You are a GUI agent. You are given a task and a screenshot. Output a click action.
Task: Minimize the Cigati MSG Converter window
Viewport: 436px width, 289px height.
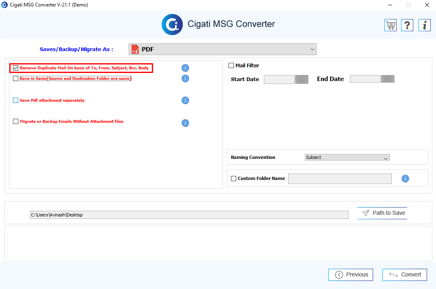pos(390,5)
